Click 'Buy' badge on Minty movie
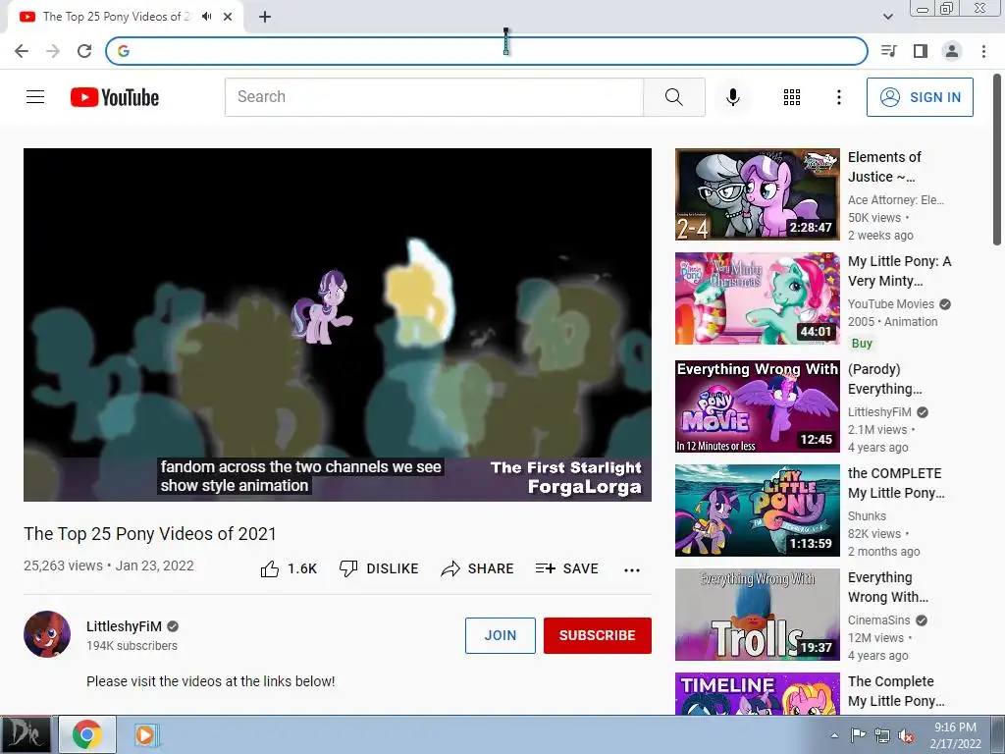Viewport: 1005px width, 754px height. pos(862,343)
